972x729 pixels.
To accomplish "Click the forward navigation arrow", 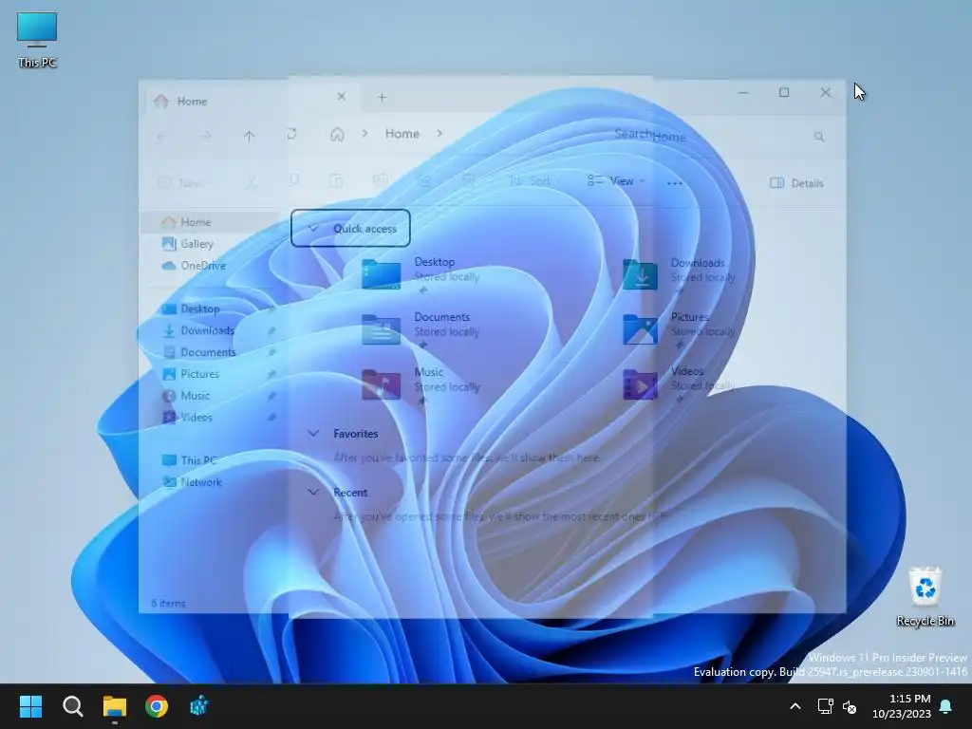I will pos(206,136).
